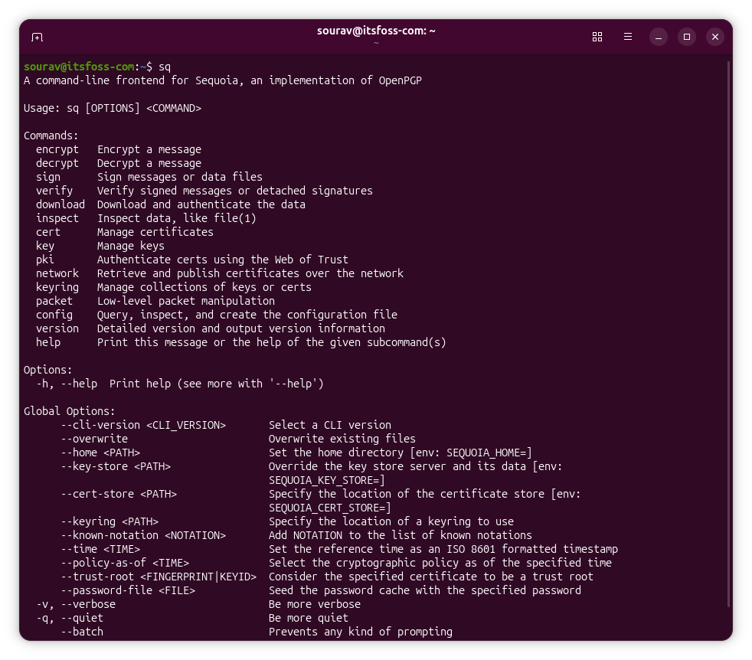Click the 'inspect' command name

pos(57,219)
